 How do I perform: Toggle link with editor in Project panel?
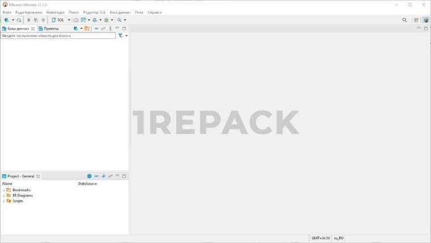tap(110, 176)
